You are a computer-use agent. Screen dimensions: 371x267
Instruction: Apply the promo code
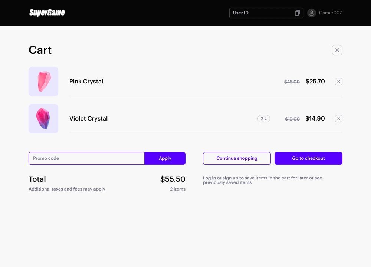[165, 158]
